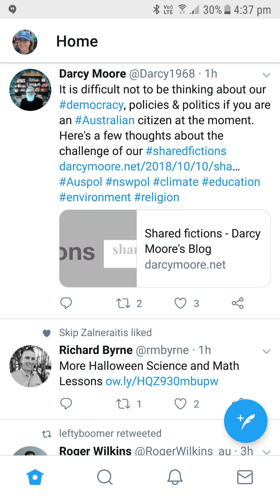Retweet Darcy Moore's tweet

coord(124,303)
